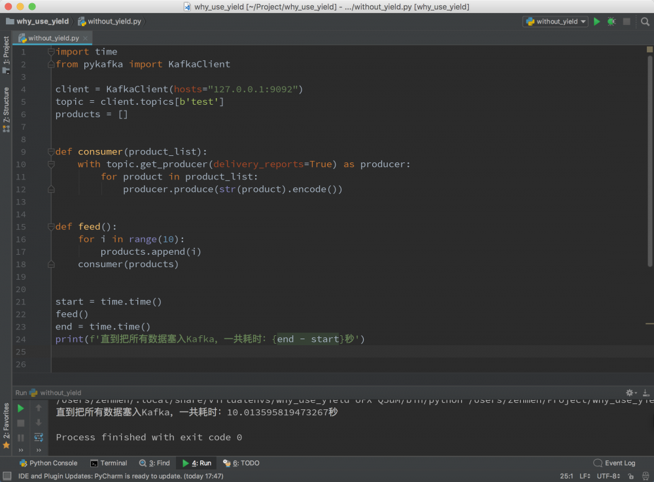654x482 pixels.
Task: Click the Run panel settings gear
Action: coord(630,393)
